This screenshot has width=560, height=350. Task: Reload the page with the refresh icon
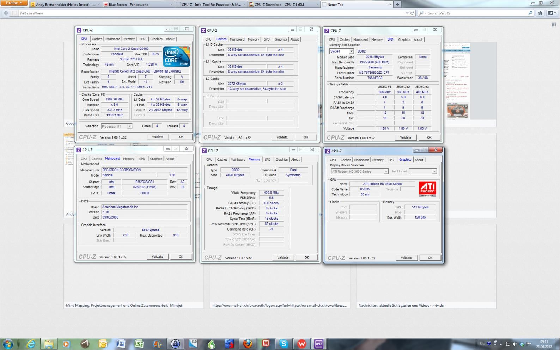pyautogui.click(x=412, y=13)
